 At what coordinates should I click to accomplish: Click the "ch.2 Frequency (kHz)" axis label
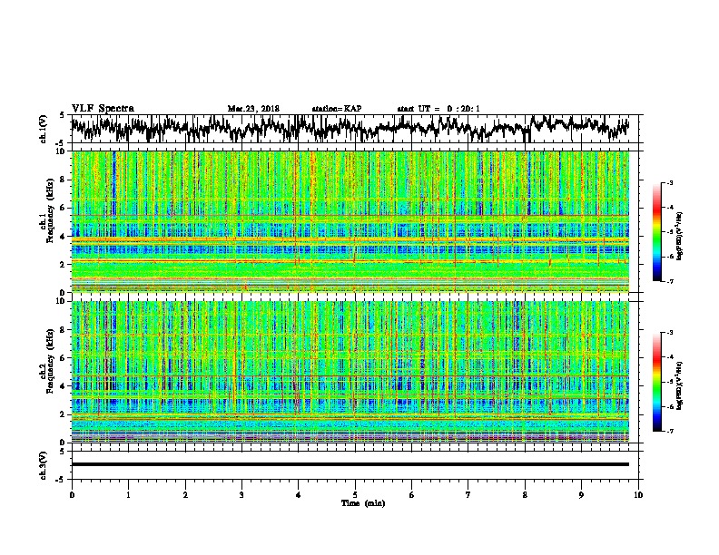(46, 361)
